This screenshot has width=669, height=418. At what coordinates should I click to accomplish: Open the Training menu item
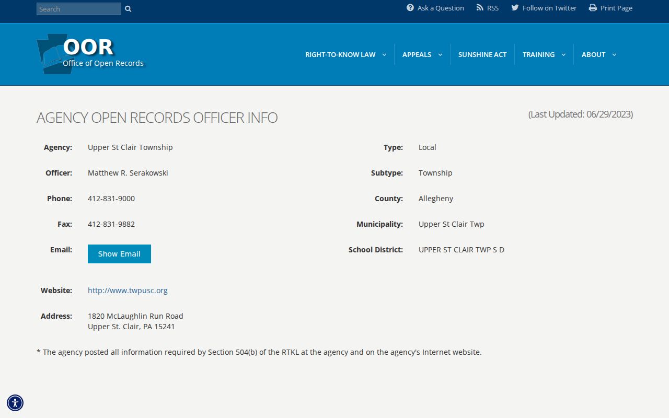pos(538,54)
